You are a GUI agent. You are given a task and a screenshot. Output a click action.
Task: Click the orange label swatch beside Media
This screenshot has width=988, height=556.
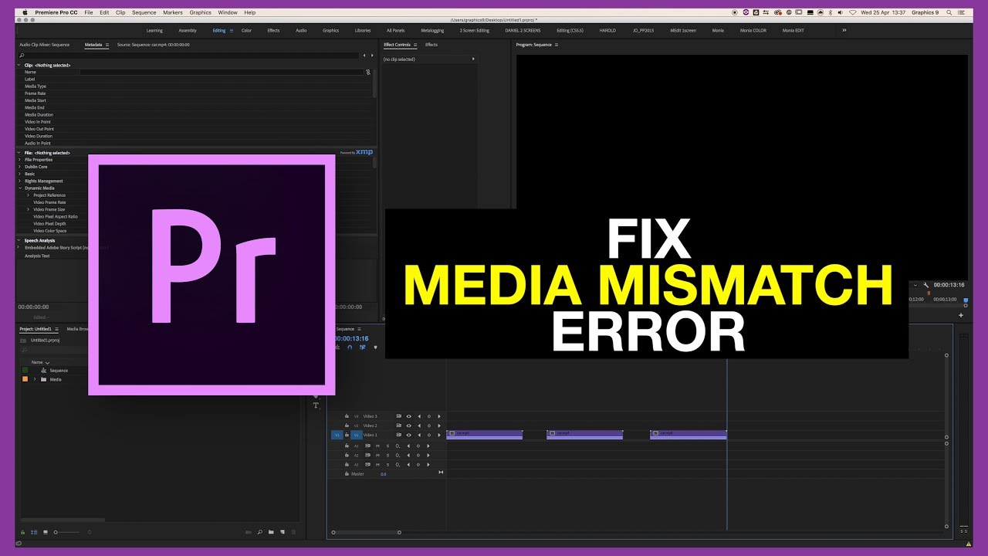[x=25, y=379]
